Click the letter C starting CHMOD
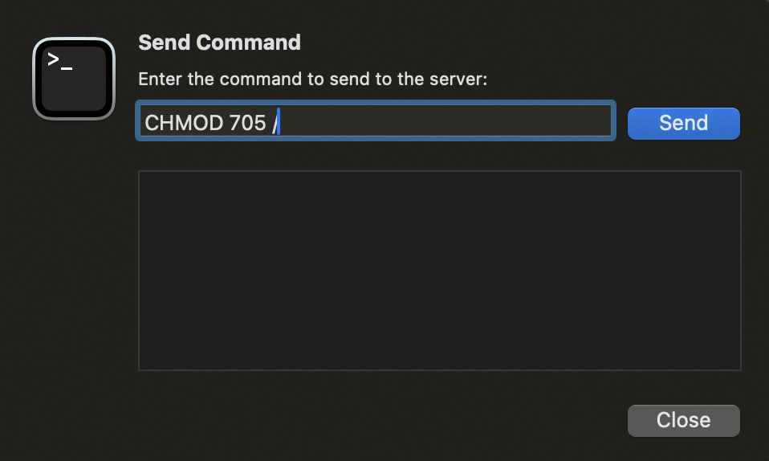The image size is (769, 461). click(153, 123)
